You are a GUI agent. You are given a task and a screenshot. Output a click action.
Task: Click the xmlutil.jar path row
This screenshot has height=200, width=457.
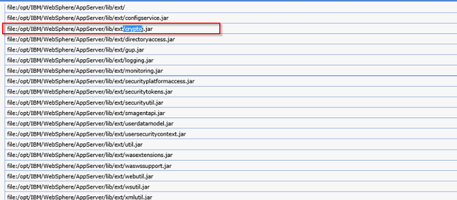tap(231, 196)
